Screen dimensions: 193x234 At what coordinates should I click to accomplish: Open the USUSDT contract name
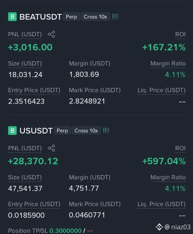pos(36,131)
